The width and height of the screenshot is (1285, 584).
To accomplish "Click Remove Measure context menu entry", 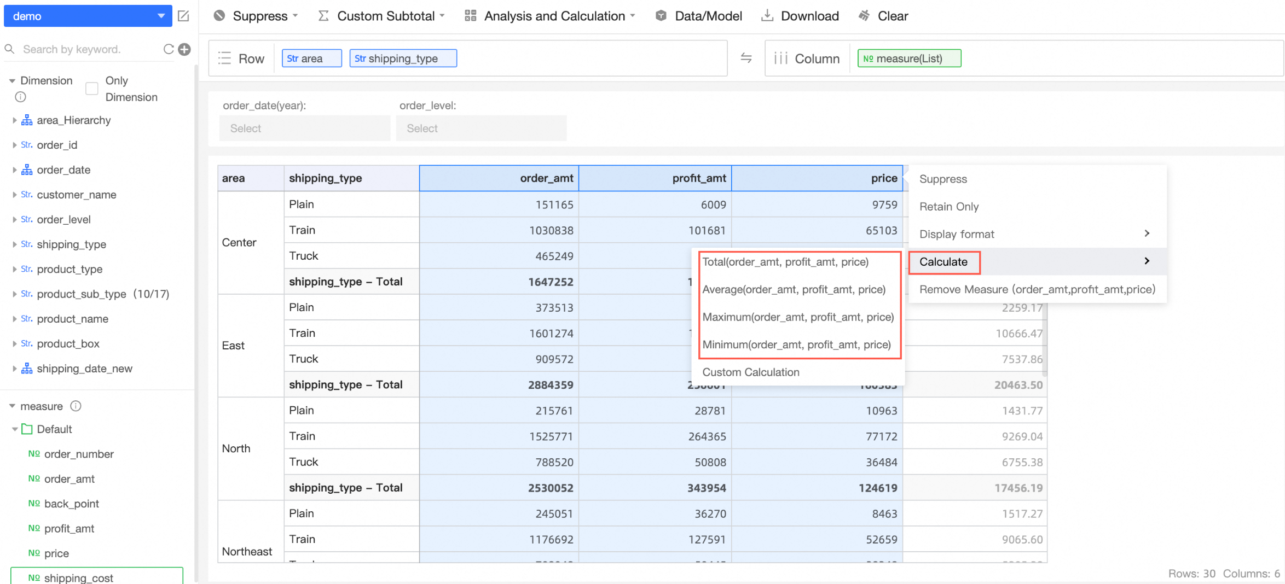I will tap(1037, 289).
